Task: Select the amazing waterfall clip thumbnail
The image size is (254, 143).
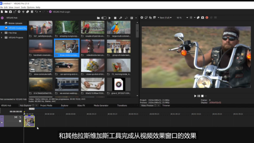Action: click(67, 27)
